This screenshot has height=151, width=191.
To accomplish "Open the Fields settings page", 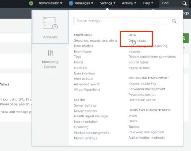I will coord(78,62).
